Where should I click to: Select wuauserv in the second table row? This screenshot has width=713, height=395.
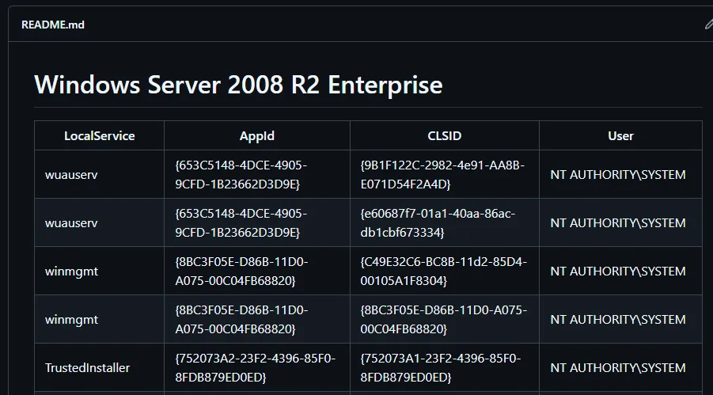point(71,223)
